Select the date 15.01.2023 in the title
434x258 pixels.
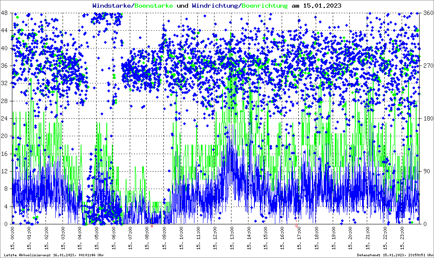[322, 6]
